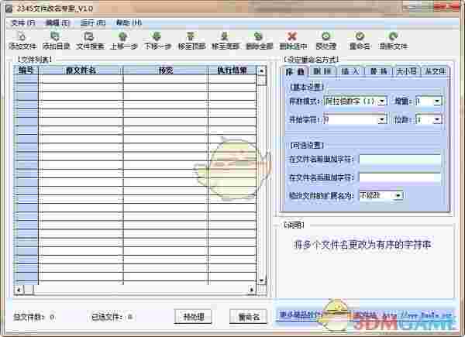
Task: Click the 原文件名 (Original Name) column header
Action: 81,70
